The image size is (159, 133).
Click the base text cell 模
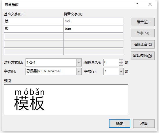pyautogui.click(x=34, y=21)
